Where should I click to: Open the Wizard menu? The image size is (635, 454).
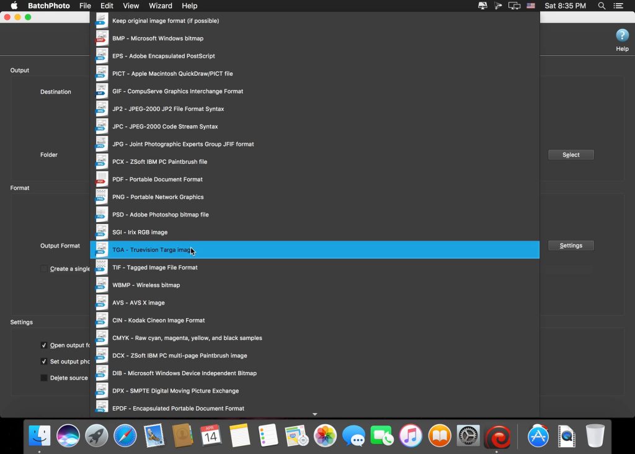(160, 6)
